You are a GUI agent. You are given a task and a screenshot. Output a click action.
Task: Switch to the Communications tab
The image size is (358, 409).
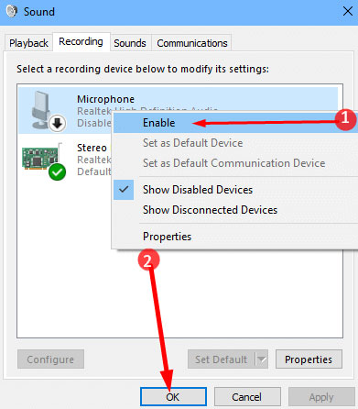[x=192, y=43]
